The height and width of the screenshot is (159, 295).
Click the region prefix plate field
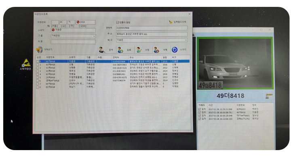[x=55, y=22]
